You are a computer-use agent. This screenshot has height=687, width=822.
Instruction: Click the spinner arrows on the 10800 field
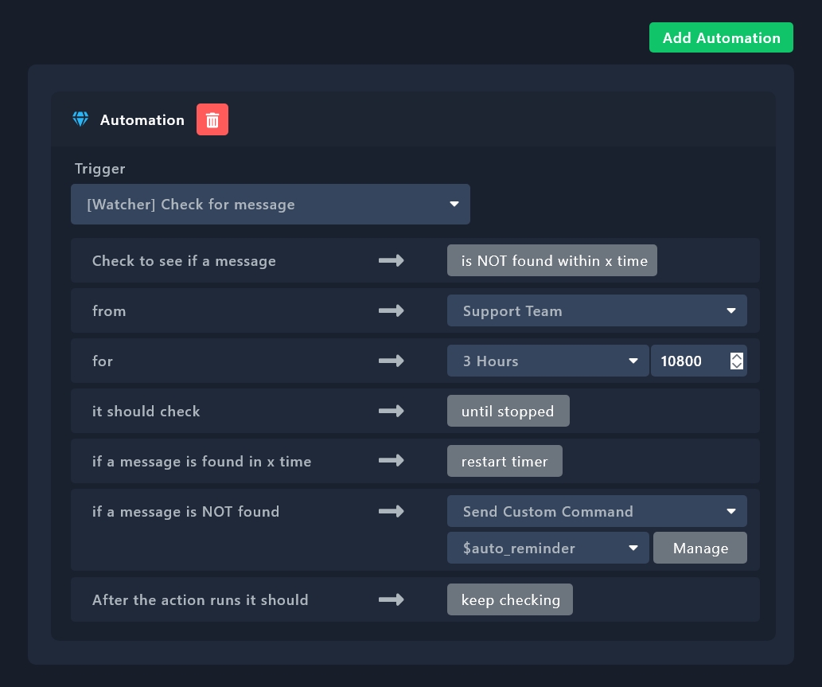tap(736, 361)
